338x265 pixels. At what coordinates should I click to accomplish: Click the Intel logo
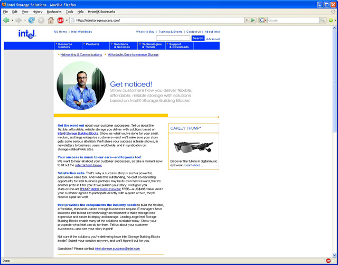pos(27,34)
